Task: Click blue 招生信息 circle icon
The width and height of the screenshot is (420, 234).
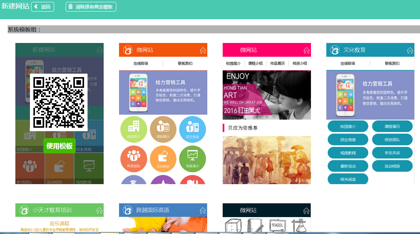Action: click(192, 129)
